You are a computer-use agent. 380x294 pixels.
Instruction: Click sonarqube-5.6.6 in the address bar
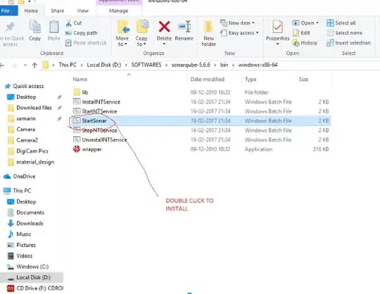click(191, 65)
